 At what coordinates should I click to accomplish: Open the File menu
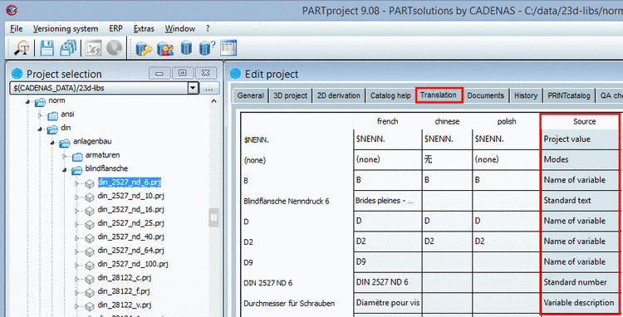[x=17, y=28]
